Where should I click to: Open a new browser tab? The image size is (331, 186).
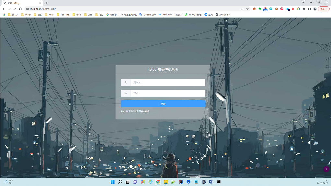(47, 3)
